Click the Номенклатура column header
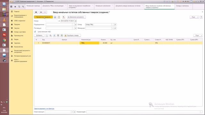Screen dimensions: 205x115 pyautogui.click(x=89, y=40)
